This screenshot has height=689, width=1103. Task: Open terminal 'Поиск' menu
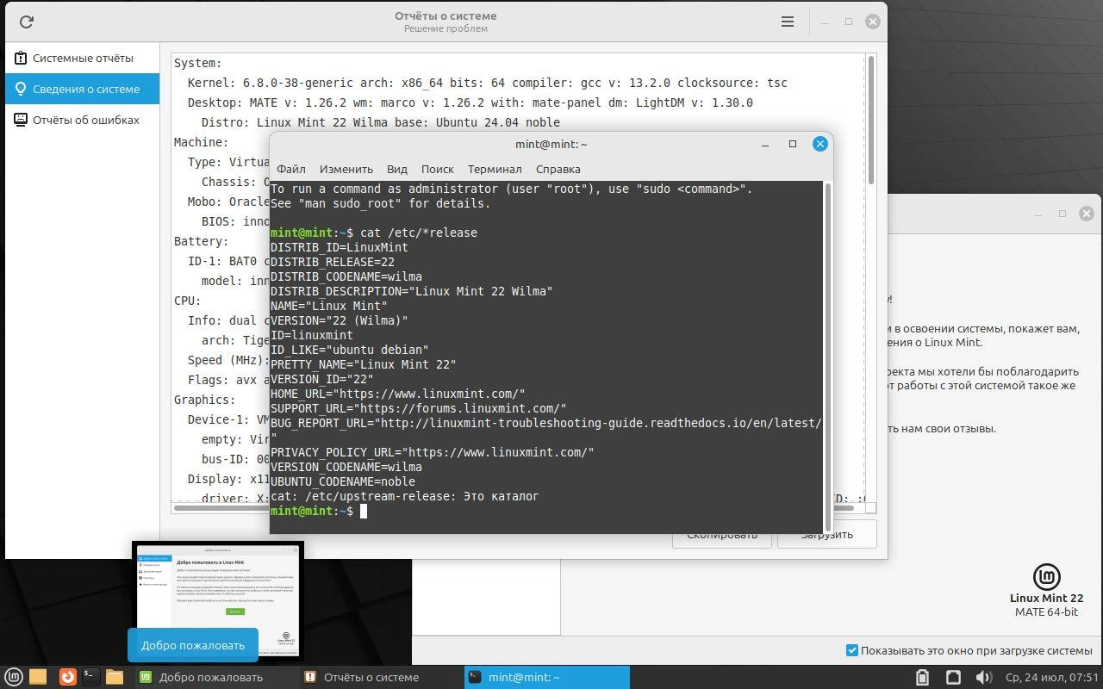(437, 169)
